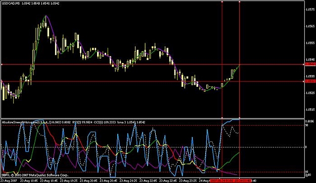Click the 10 level scale label

click(x=306, y=172)
